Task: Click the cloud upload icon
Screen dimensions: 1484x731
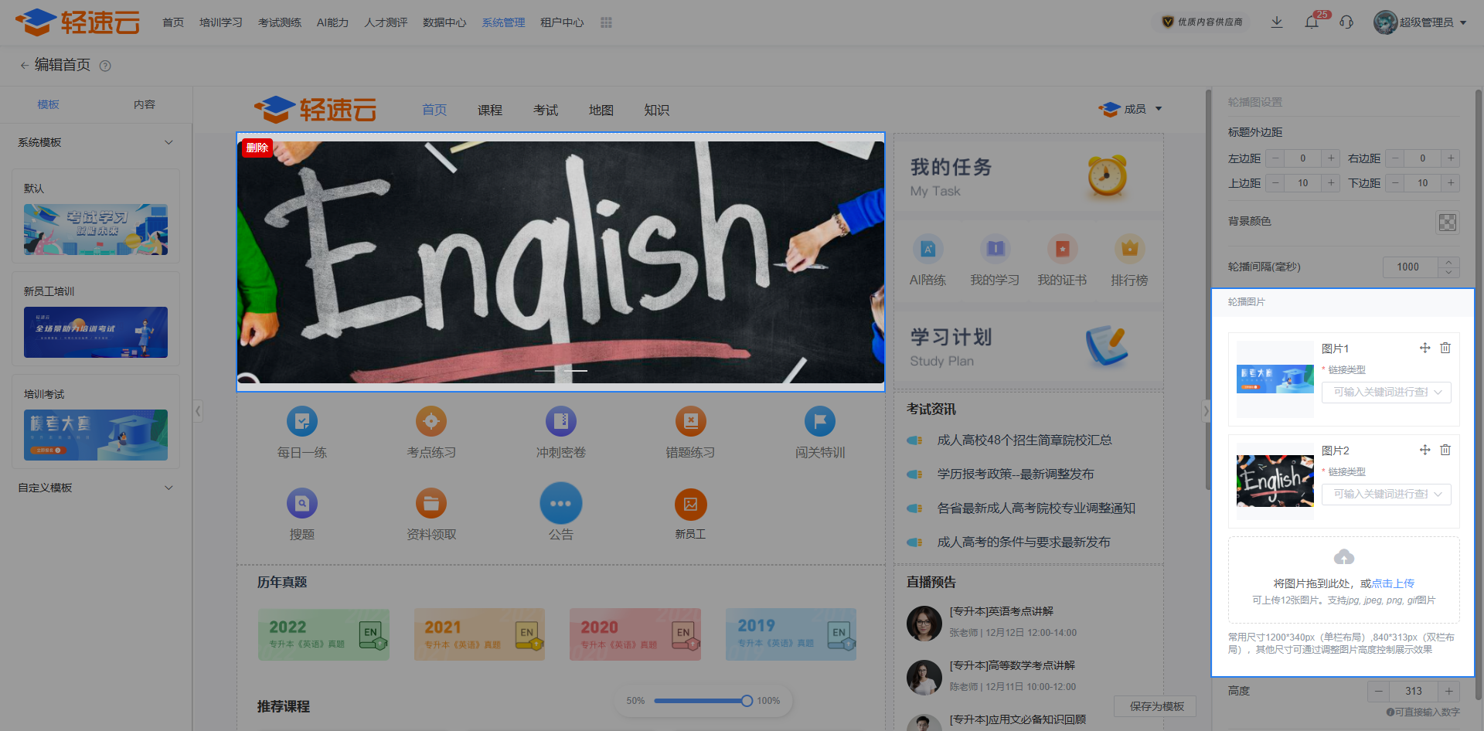Action: pyautogui.click(x=1344, y=557)
